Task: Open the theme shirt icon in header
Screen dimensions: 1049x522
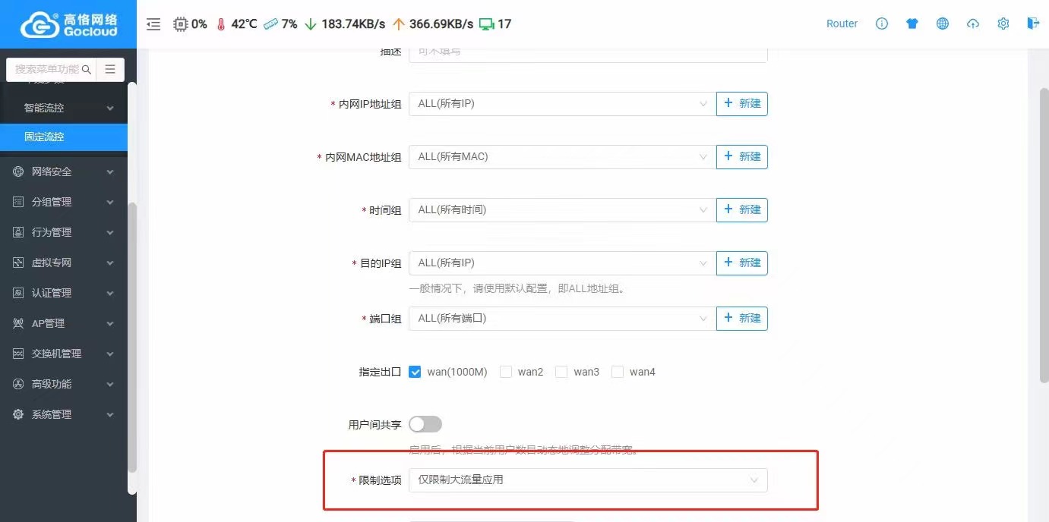Action: pyautogui.click(x=912, y=24)
